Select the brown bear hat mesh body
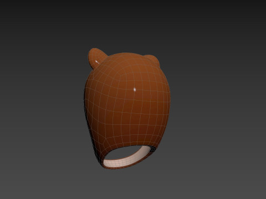Screen dimensions: 266x199 127,109
